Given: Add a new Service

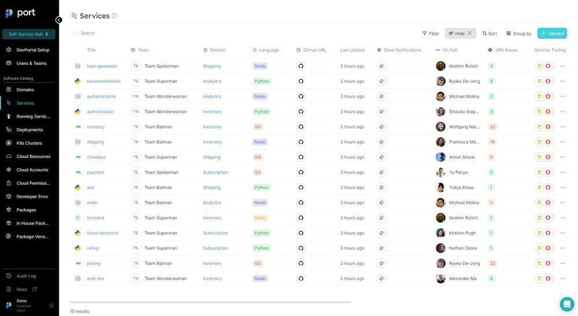Looking at the screenshot, I should pos(552,33).
